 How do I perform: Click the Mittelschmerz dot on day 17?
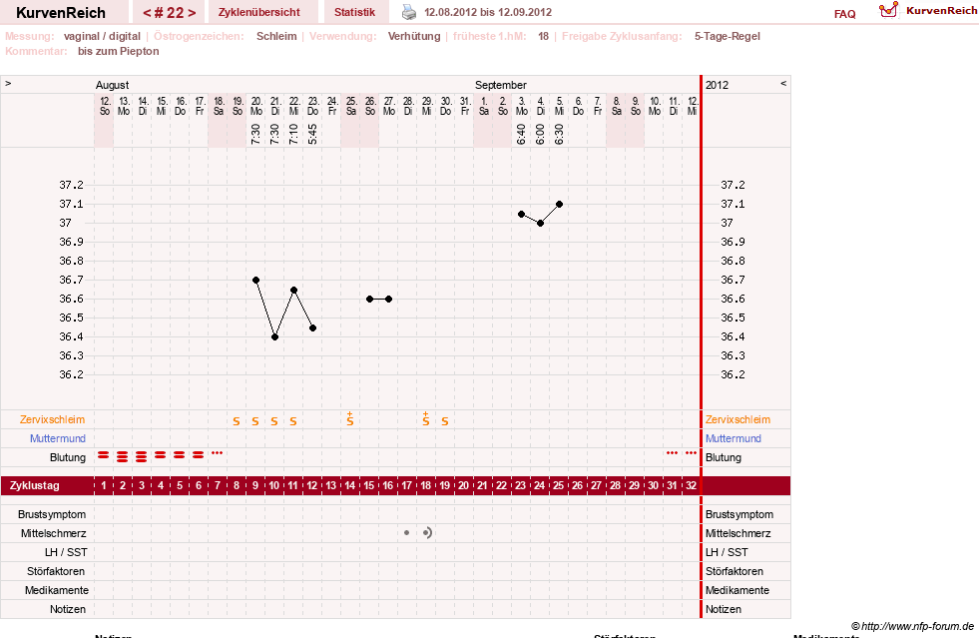coord(406,533)
